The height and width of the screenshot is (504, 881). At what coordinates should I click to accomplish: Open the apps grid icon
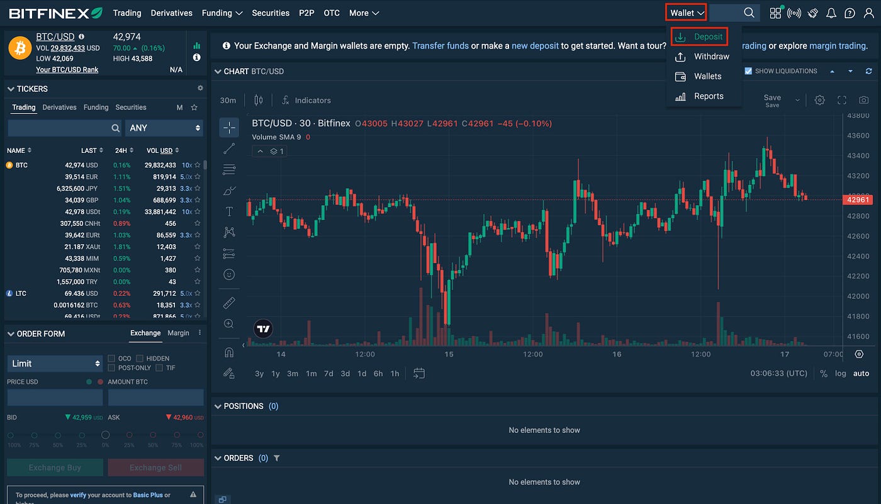(775, 13)
